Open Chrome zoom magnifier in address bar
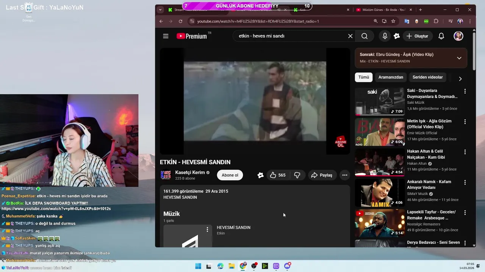Viewport: 485px width, 272px height. (x=375, y=21)
